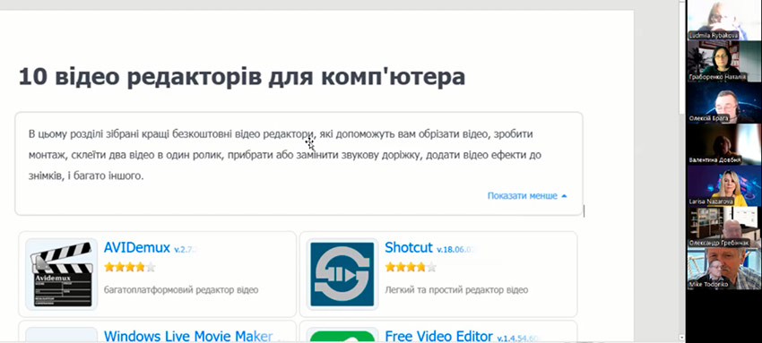This screenshot has width=762, height=343.
Task: Click Shotcut star rating
Action: coord(411,267)
